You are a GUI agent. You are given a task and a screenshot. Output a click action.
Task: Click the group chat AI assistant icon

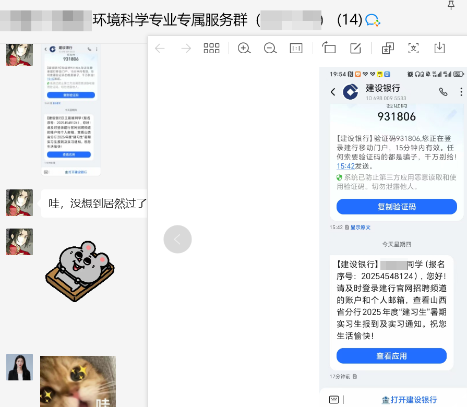coord(373,20)
